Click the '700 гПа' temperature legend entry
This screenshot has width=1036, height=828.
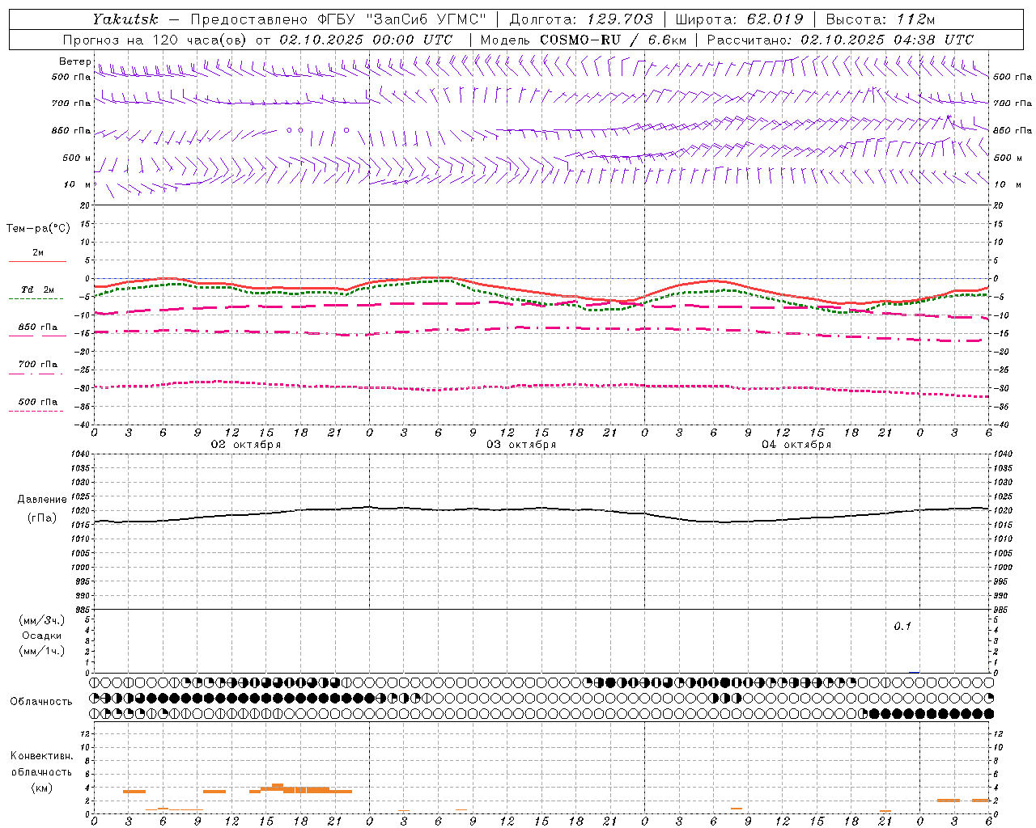38,365
